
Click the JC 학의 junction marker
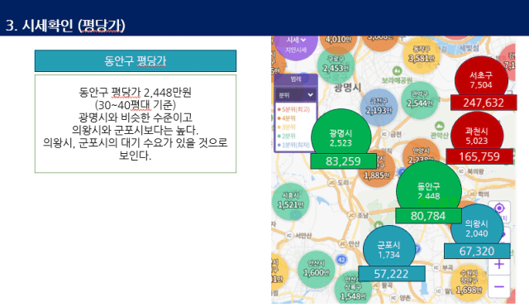(472, 194)
